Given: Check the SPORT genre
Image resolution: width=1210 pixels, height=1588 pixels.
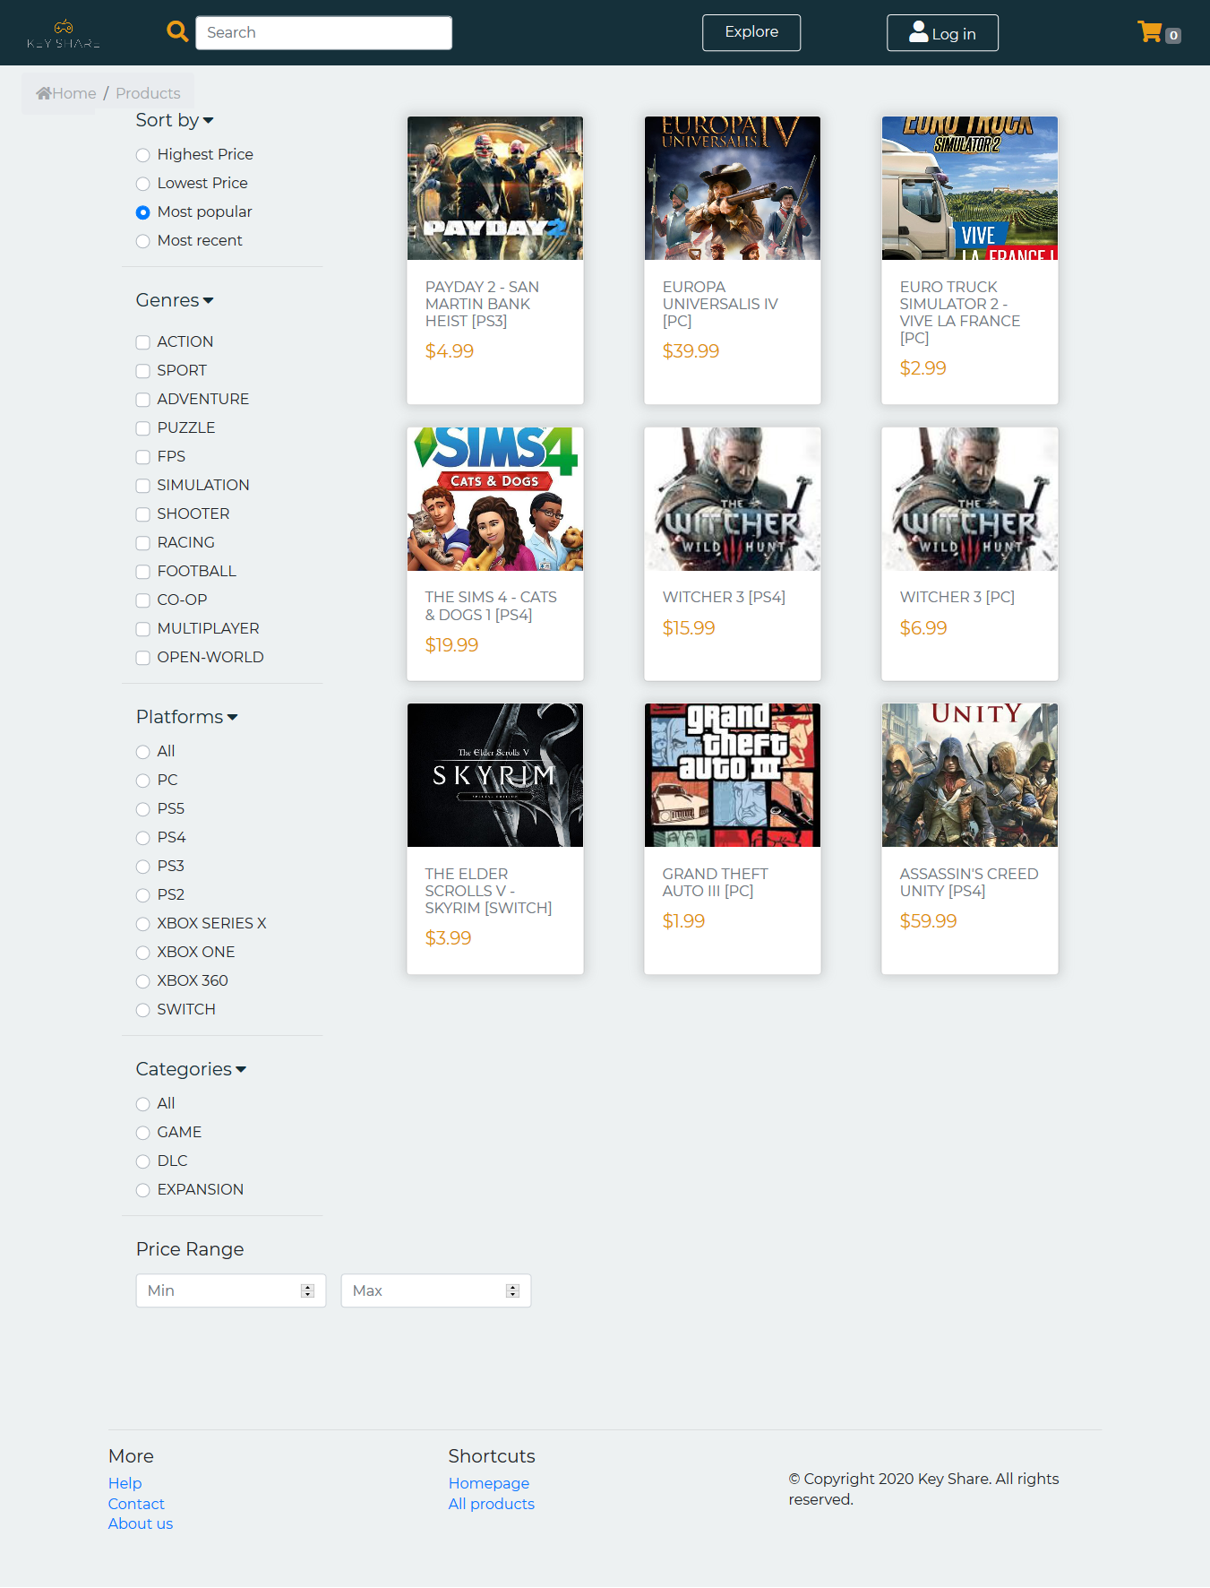Looking at the screenshot, I should (143, 371).
